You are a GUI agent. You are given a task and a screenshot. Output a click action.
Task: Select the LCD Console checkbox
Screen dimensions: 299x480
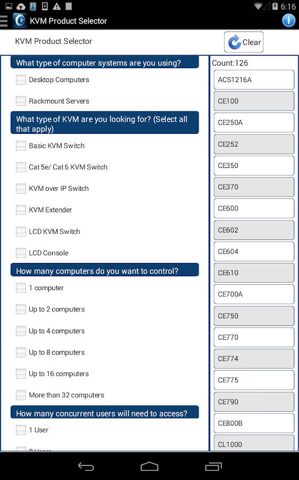click(x=21, y=253)
